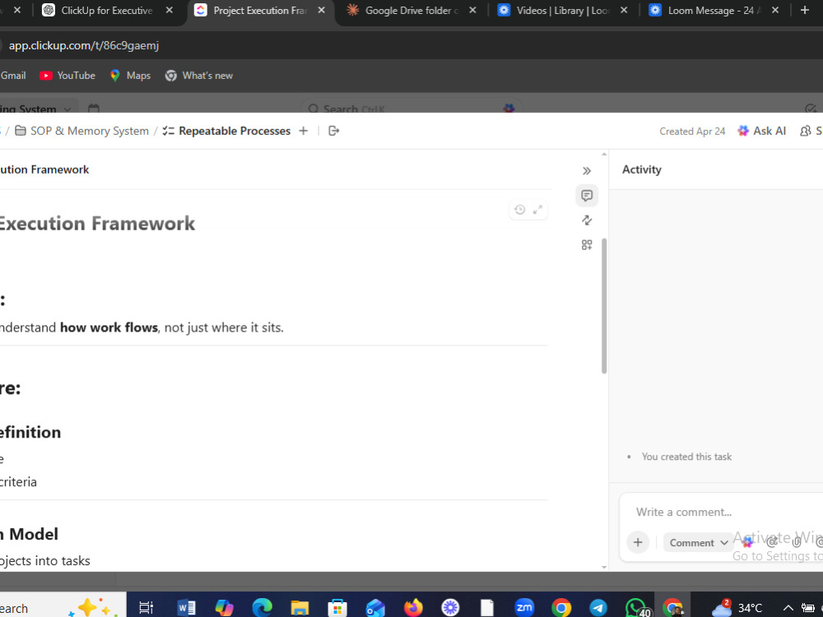Open Telegram from the taskbar
823x617 pixels.
(x=598, y=608)
